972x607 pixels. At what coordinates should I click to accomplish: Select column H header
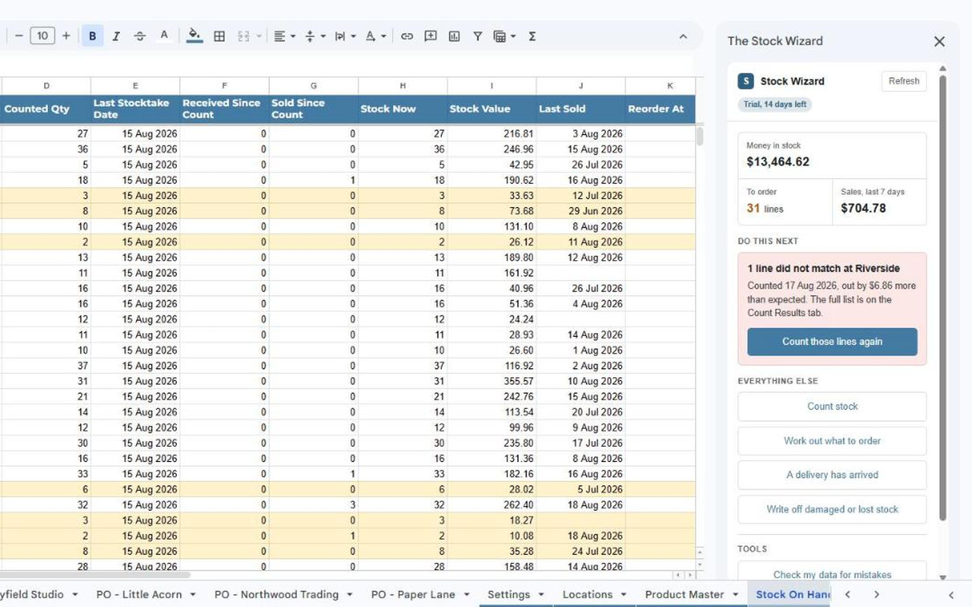point(402,86)
